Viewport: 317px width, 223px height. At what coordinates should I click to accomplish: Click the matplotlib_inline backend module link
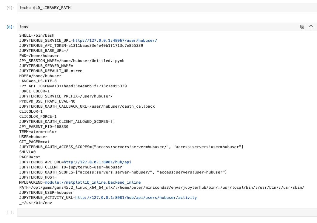tap(93, 182)
